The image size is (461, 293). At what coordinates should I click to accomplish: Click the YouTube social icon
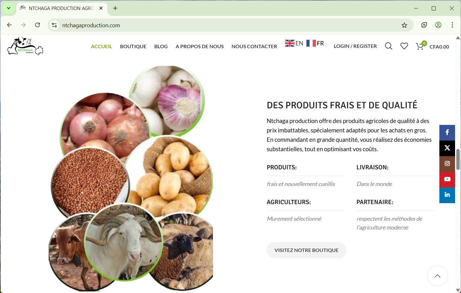click(447, 179)
